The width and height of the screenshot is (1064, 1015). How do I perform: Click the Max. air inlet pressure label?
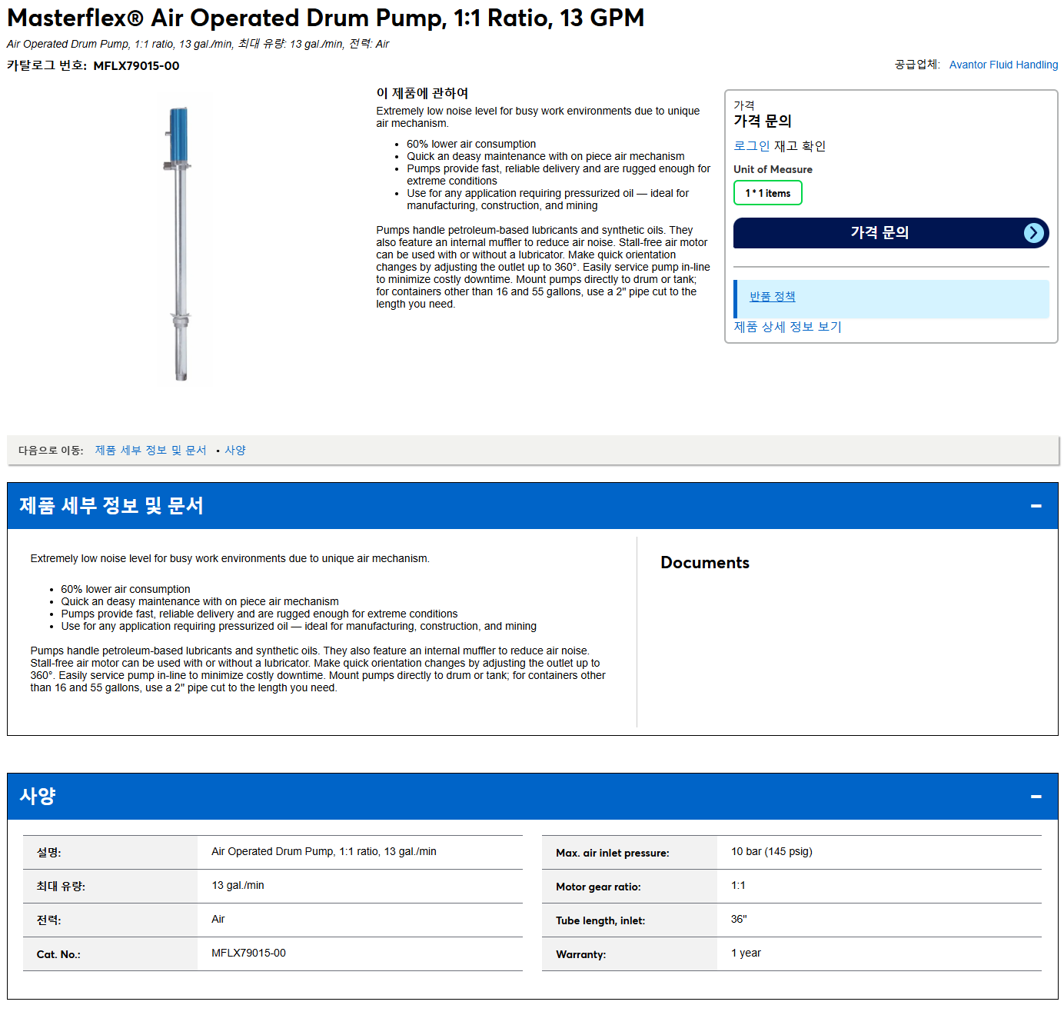[613, 853]
